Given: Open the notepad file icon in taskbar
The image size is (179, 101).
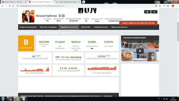Looking at the screenshot, I should point(23,99).
